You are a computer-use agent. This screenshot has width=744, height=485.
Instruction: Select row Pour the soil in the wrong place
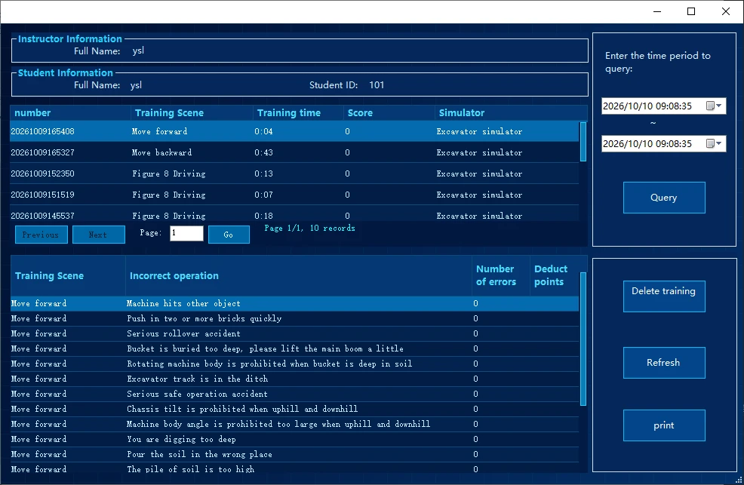coord(294,455)
